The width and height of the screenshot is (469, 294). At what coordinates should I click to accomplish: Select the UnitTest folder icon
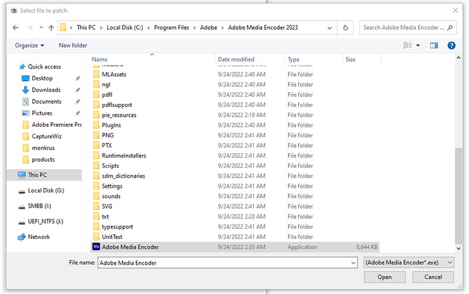pyautogui.click(x=96, y=237)
